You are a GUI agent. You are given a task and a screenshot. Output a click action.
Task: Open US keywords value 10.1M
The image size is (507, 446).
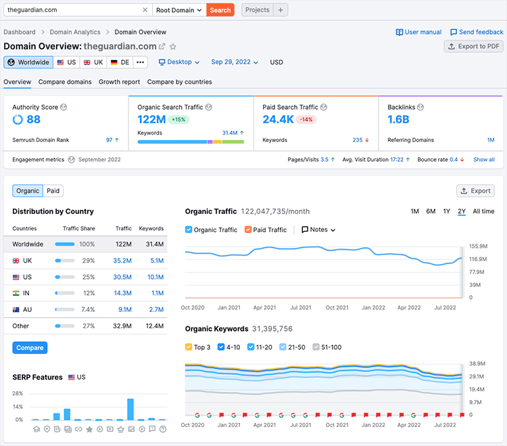pos(155,277)
